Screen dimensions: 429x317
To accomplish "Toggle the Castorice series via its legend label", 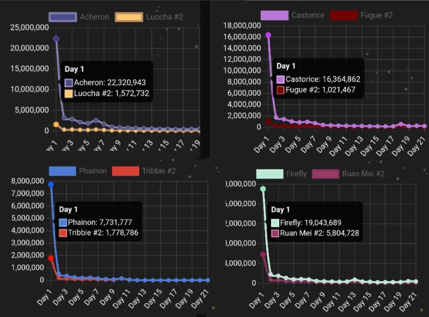I will point(308,15).
